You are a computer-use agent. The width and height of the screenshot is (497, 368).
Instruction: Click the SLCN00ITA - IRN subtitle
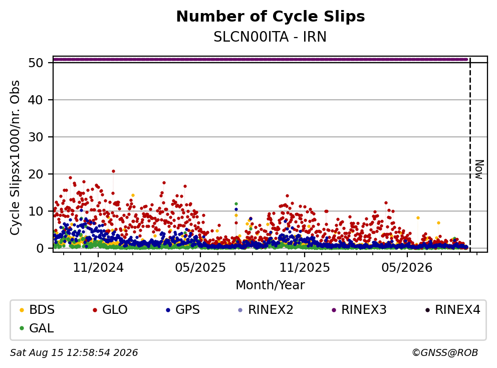270,37
